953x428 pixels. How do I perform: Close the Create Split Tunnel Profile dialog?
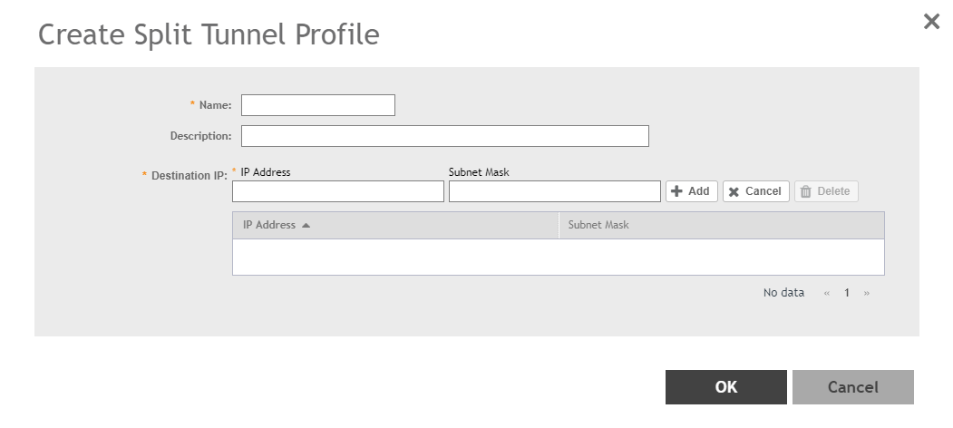coord(931,22)
